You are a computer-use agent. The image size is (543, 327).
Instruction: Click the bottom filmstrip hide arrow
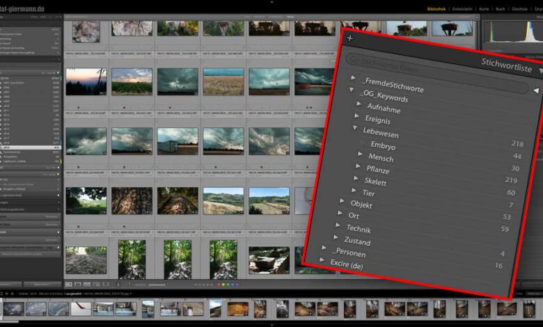tap(271, 324)
